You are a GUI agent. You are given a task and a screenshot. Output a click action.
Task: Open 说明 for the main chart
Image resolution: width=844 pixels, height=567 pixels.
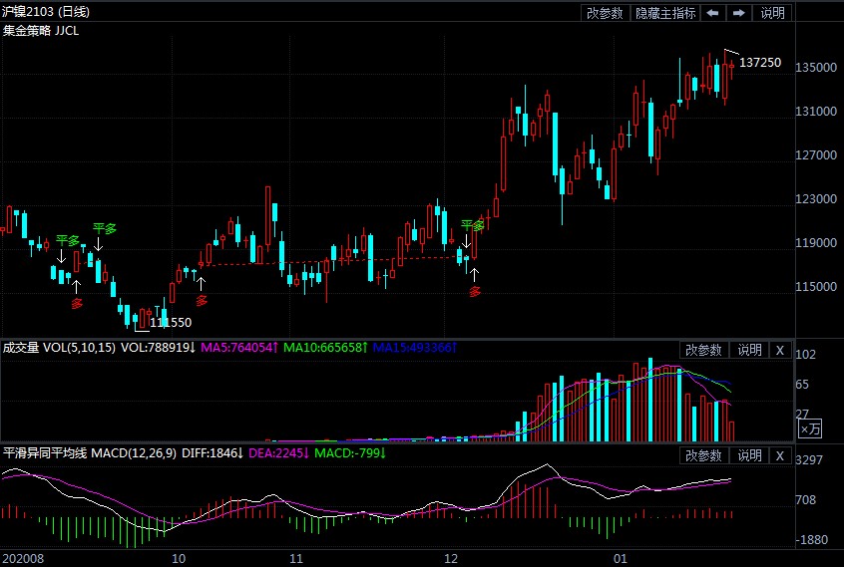point(772,13)
